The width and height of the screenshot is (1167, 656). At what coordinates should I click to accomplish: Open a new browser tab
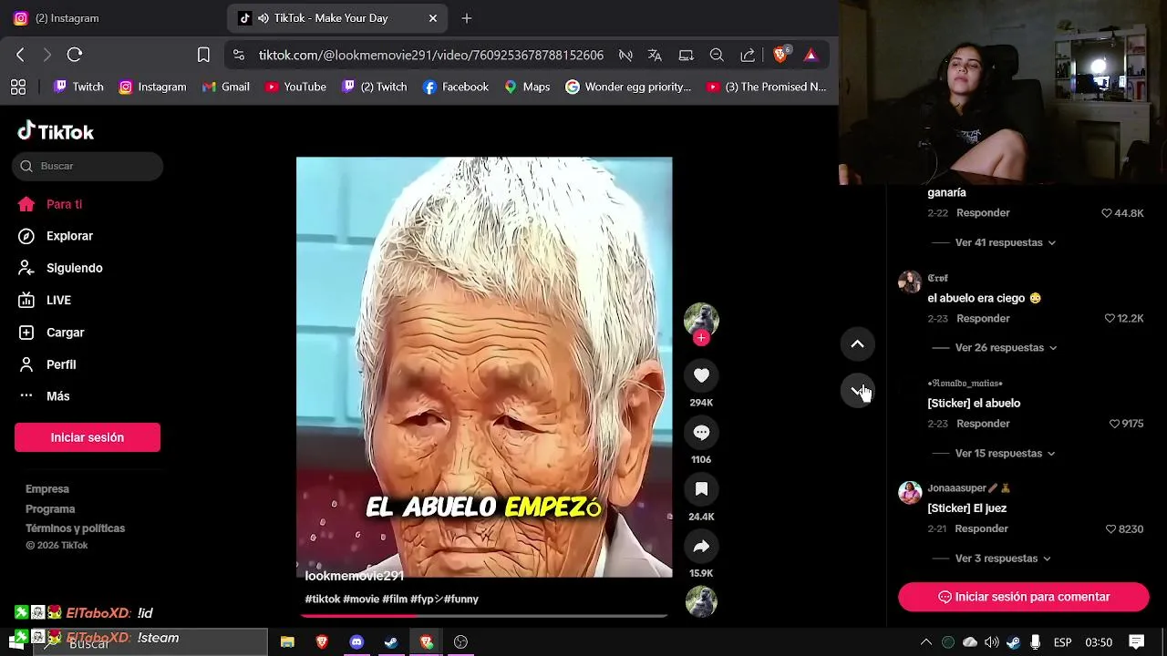(467, 18)
